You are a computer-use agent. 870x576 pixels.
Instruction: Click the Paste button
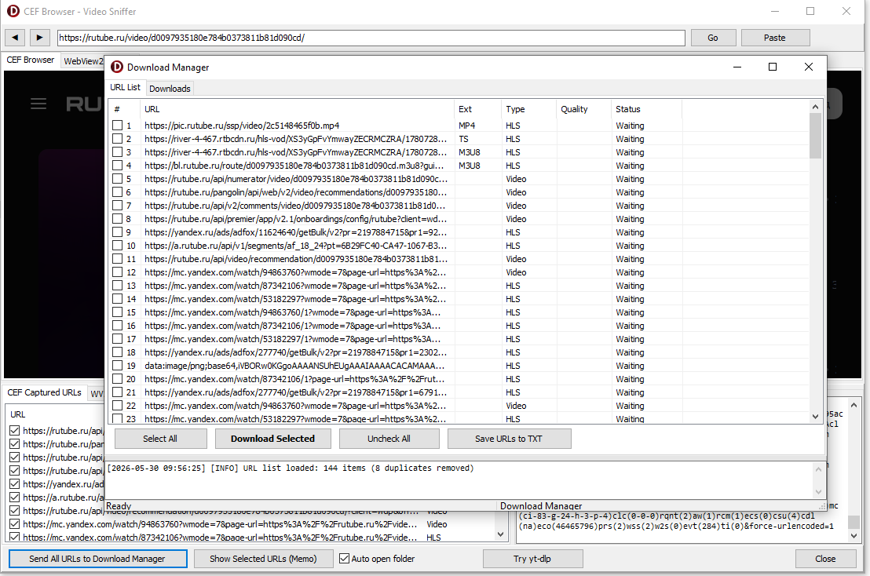(775, 38)
